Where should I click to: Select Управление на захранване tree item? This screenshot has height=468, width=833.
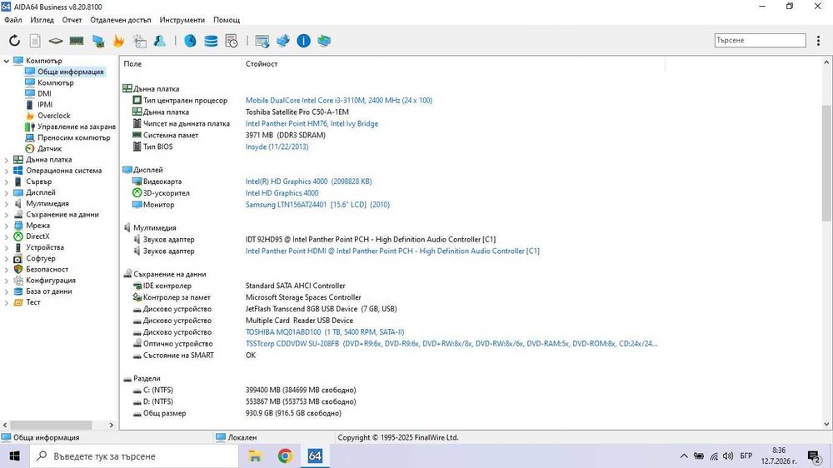76,127
